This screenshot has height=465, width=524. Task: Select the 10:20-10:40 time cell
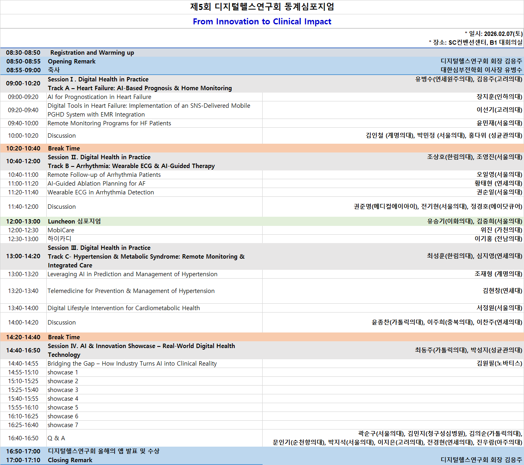[x=23, y=148]
